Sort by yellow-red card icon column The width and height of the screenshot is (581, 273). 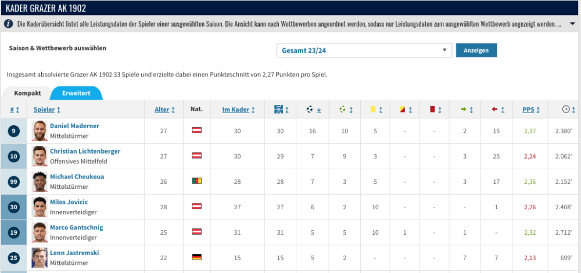pos(406,109)
